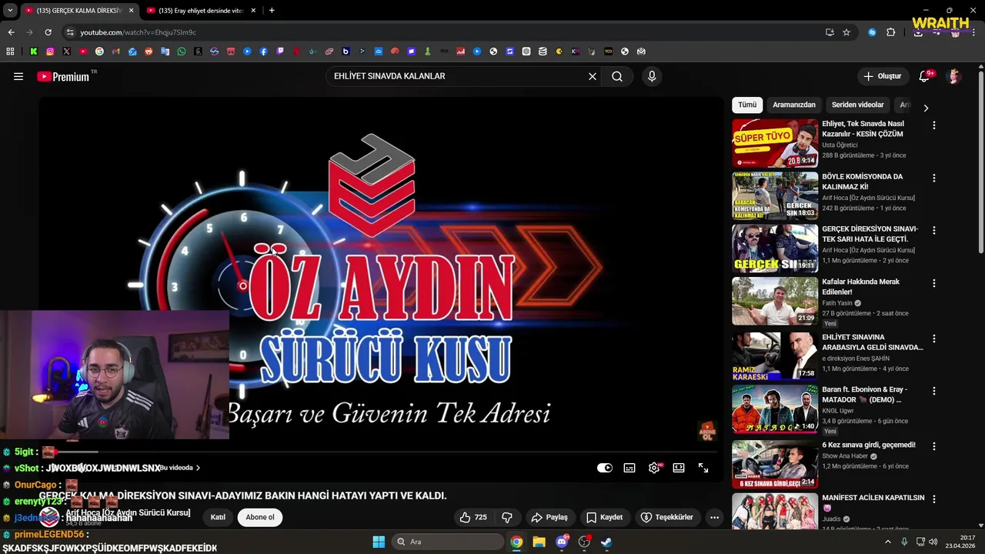Dislike the video with thumbs down
Screen dimensions: 985x554
pyautogui.click(x=507, y=517)
